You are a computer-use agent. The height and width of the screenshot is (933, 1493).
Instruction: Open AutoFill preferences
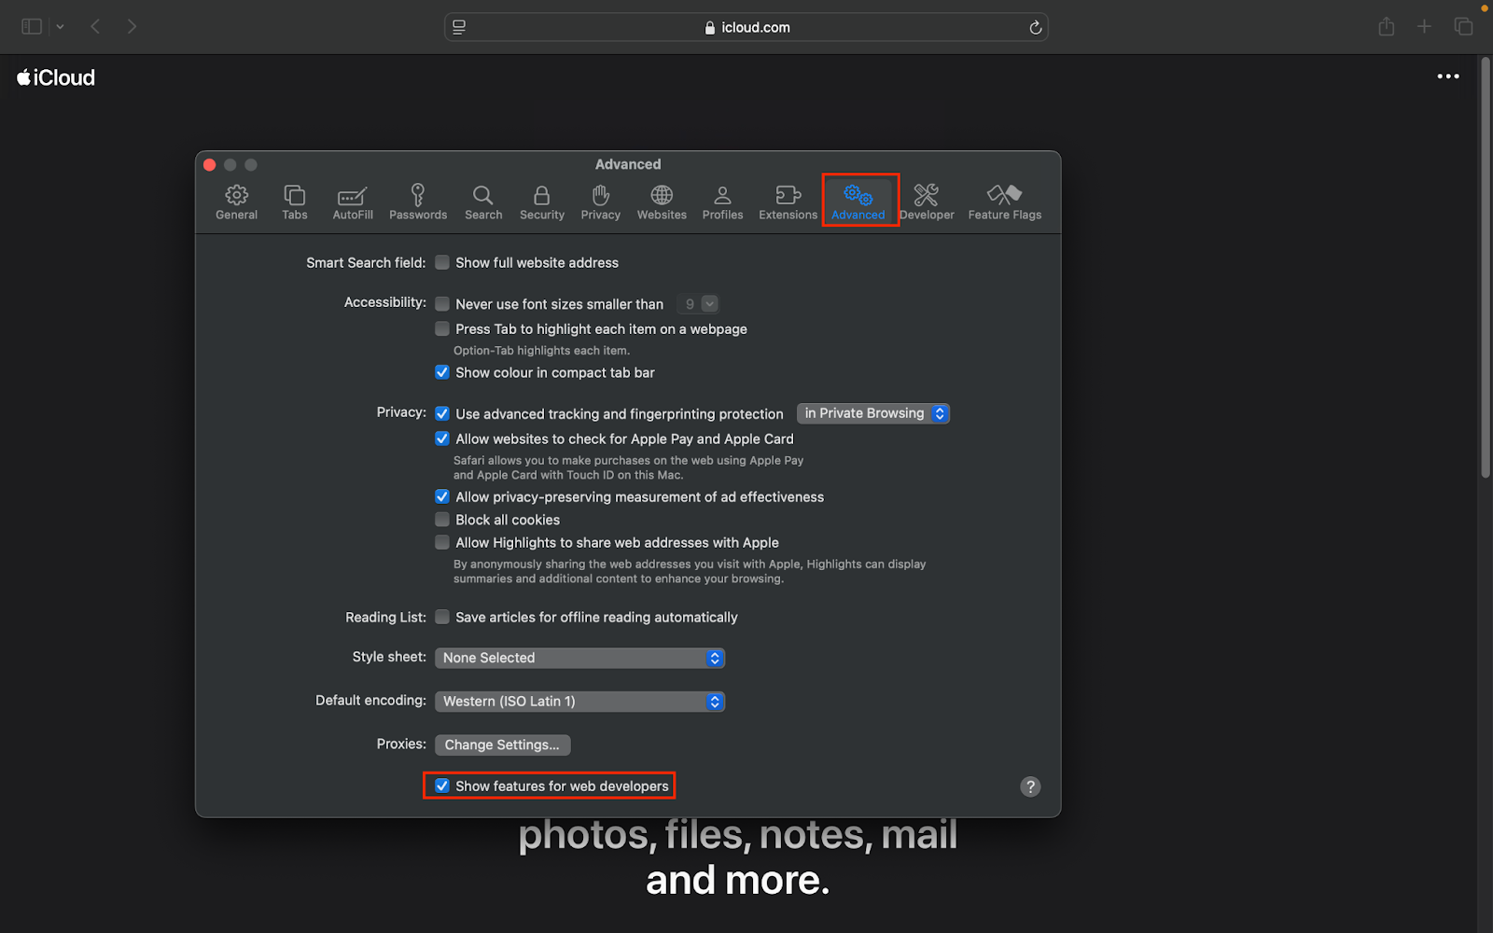352,201
